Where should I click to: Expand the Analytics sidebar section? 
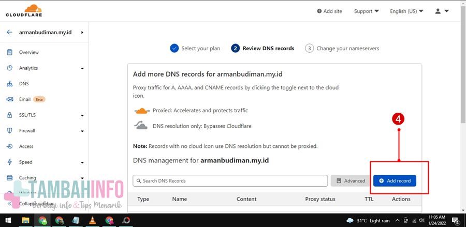[x=45, y=68]
